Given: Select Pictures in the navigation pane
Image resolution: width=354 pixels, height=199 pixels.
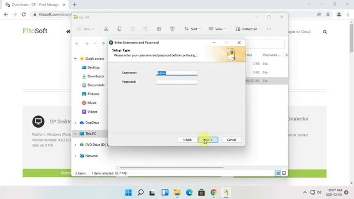Looking at the screenshot, I should (93, 94).
